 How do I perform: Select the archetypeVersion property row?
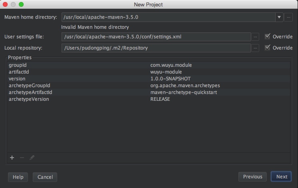click(149, 99)
